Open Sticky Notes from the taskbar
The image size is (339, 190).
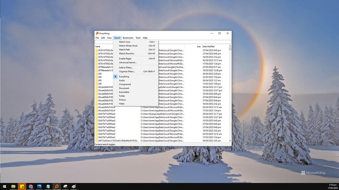pos(22,187)
